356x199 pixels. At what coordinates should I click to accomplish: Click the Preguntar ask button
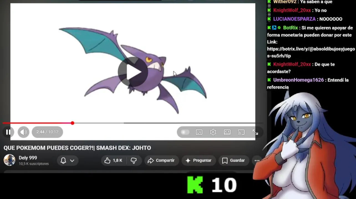tap(199, 161)
